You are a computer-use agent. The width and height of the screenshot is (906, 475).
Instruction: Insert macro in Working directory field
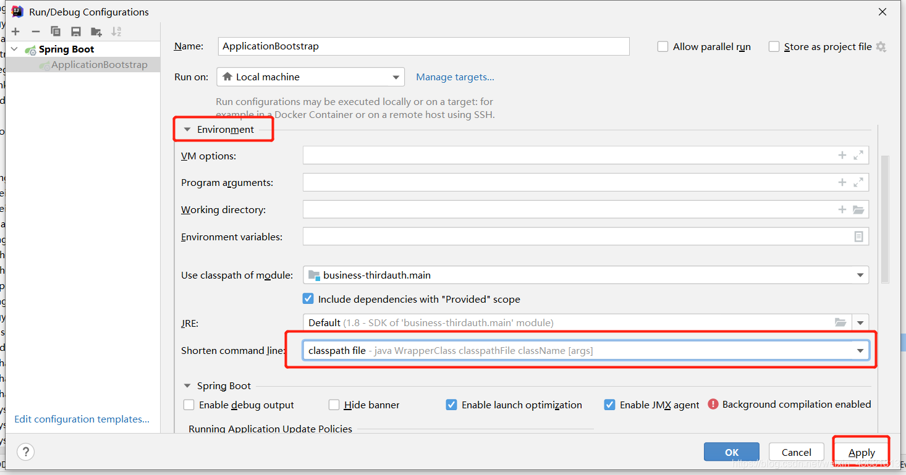[842, 209]
